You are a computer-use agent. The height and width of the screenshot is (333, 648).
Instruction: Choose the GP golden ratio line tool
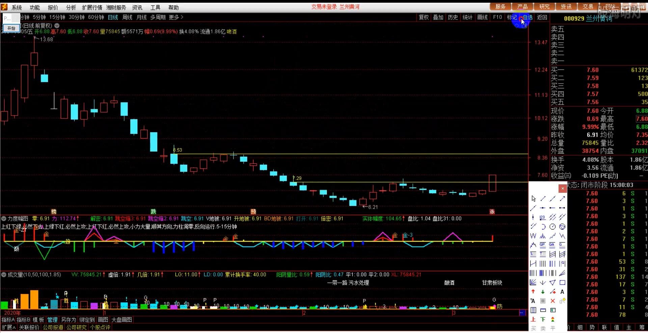click(x=543, y=245)
